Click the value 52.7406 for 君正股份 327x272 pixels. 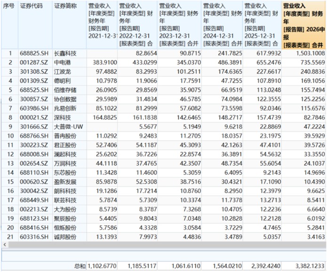106,145
